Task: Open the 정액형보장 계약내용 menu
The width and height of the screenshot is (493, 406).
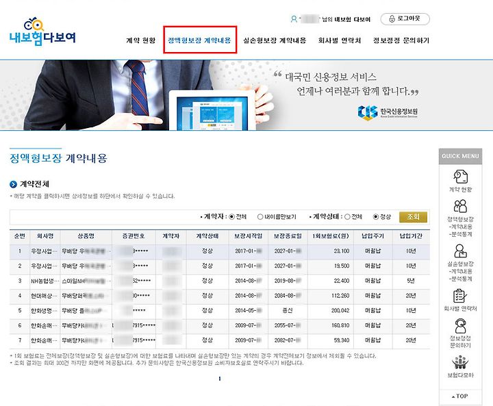Action: click(x=199, y=40)
